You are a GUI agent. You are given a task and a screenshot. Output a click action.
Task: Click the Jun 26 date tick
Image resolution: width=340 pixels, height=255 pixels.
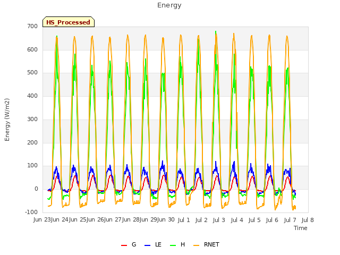95,219
